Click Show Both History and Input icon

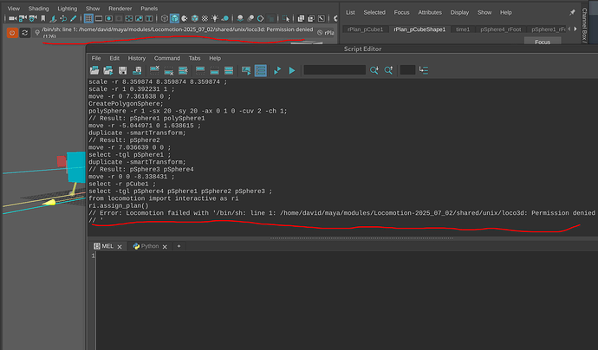click(x=229, y=70)
